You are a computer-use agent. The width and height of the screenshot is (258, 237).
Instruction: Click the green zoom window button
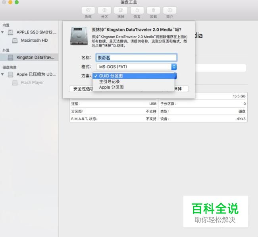point(17,2)
